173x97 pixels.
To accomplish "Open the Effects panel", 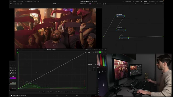I will 152,1.
